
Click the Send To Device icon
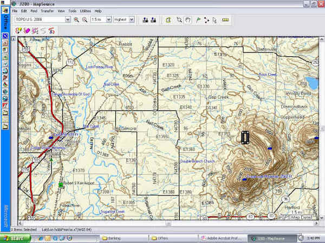(146, 20)
